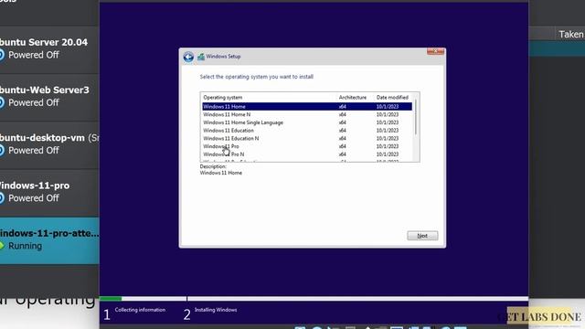Click the Operating system column header

tap(223, 98)
